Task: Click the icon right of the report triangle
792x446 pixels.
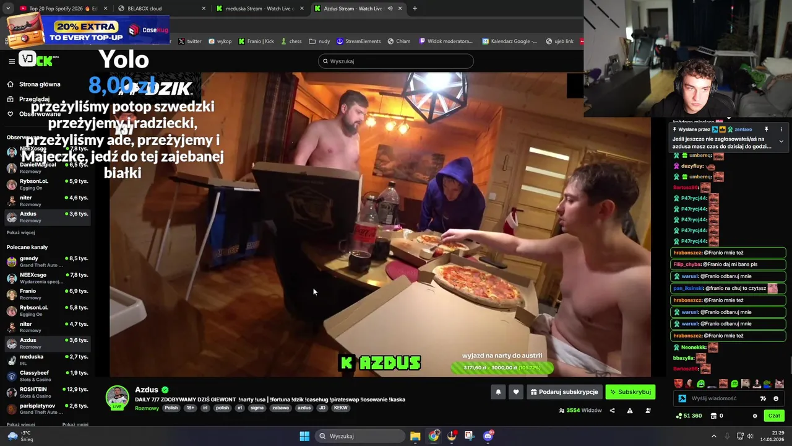Action: tap(648, 410)
